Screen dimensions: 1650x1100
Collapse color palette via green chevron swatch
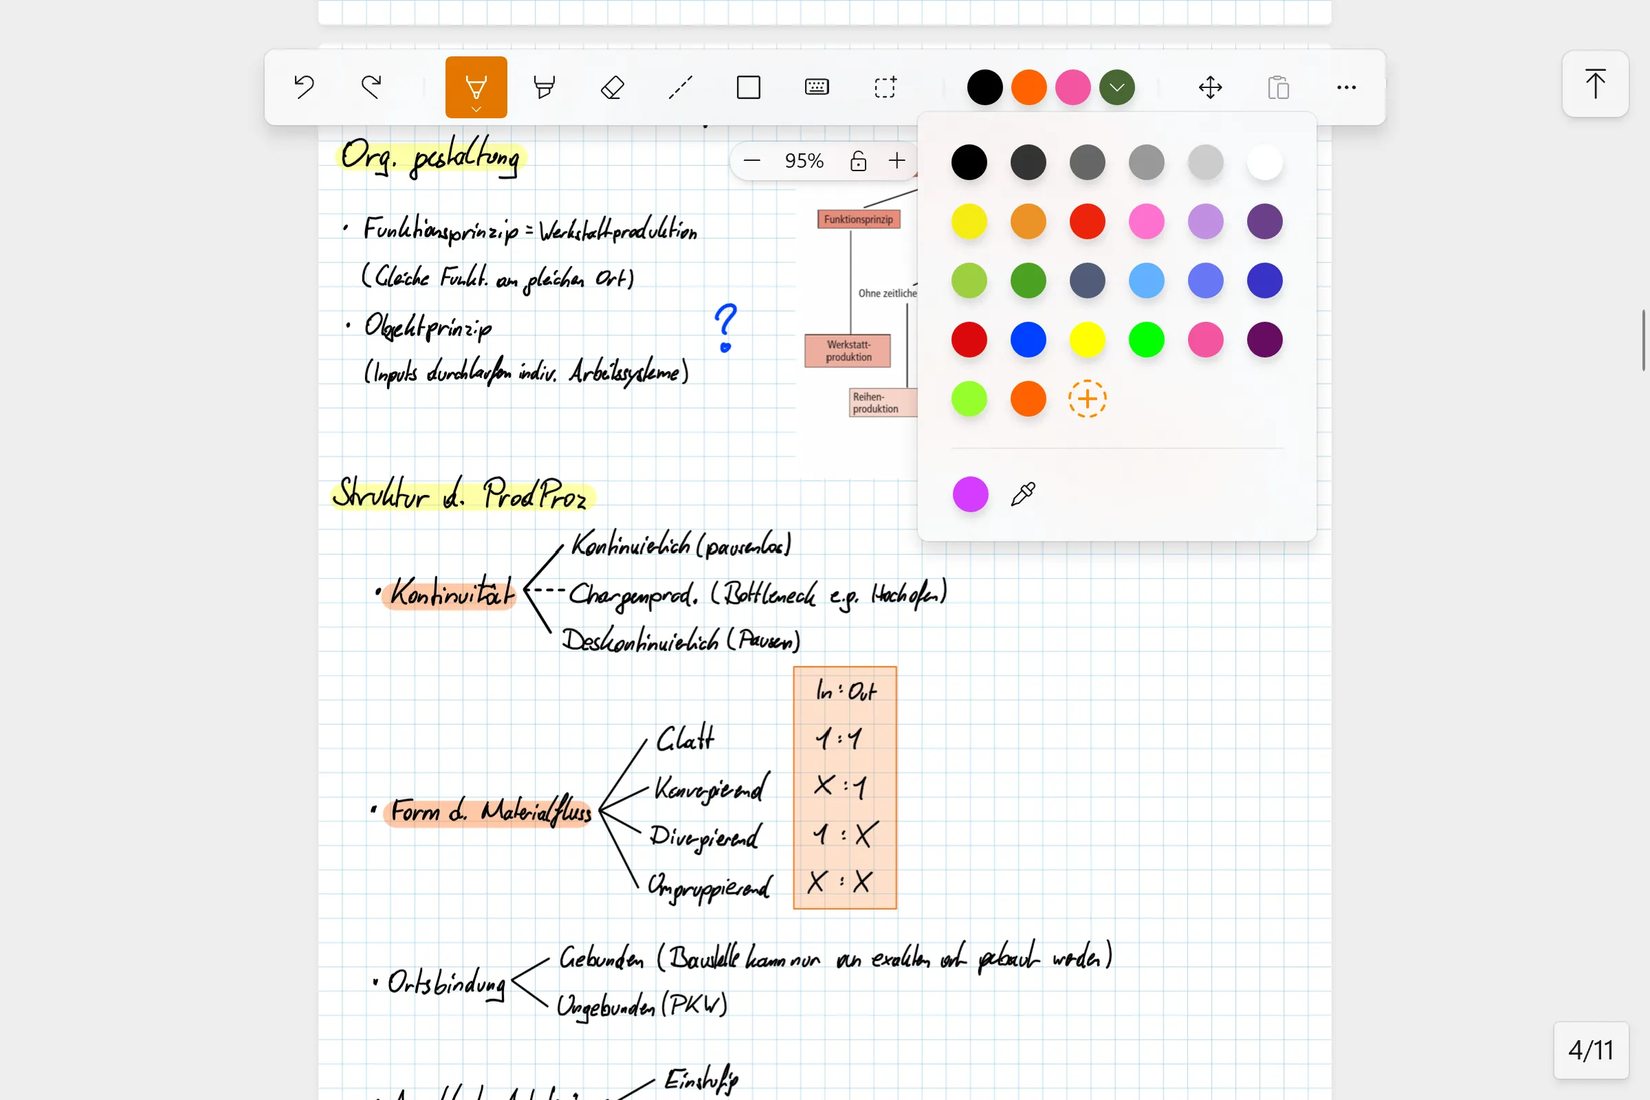point(1116,87)
